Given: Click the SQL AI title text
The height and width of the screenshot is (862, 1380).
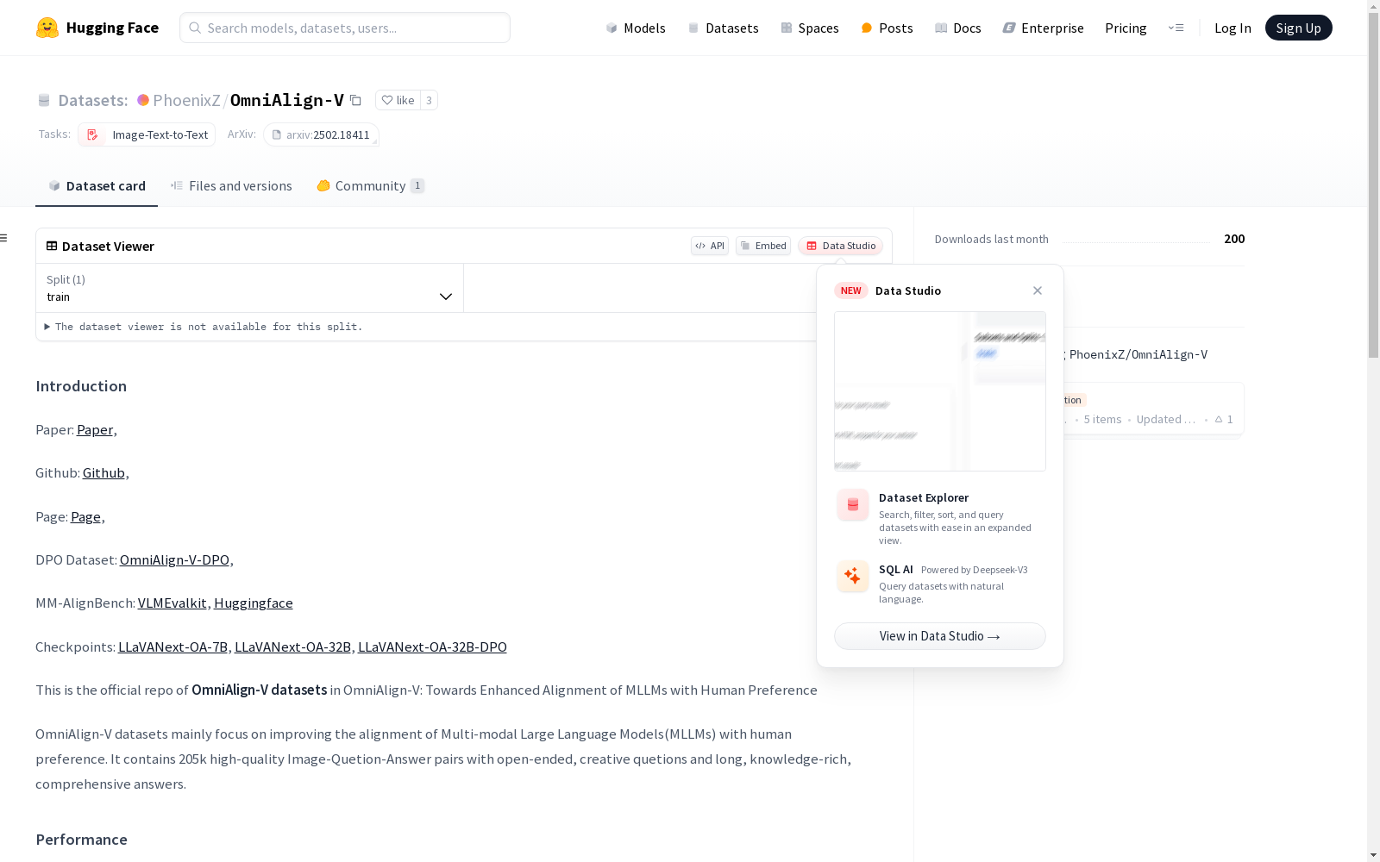Looking at the screenshot, I should coord(896,570).
